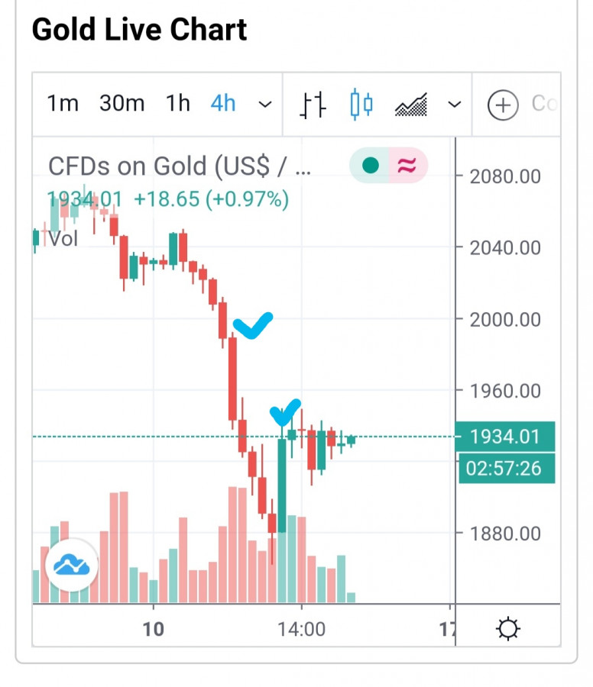This screenshot has width=593, height=687.
Task: Click the lower blue checkmark near 1960
Action: click(x=285, y=412)
